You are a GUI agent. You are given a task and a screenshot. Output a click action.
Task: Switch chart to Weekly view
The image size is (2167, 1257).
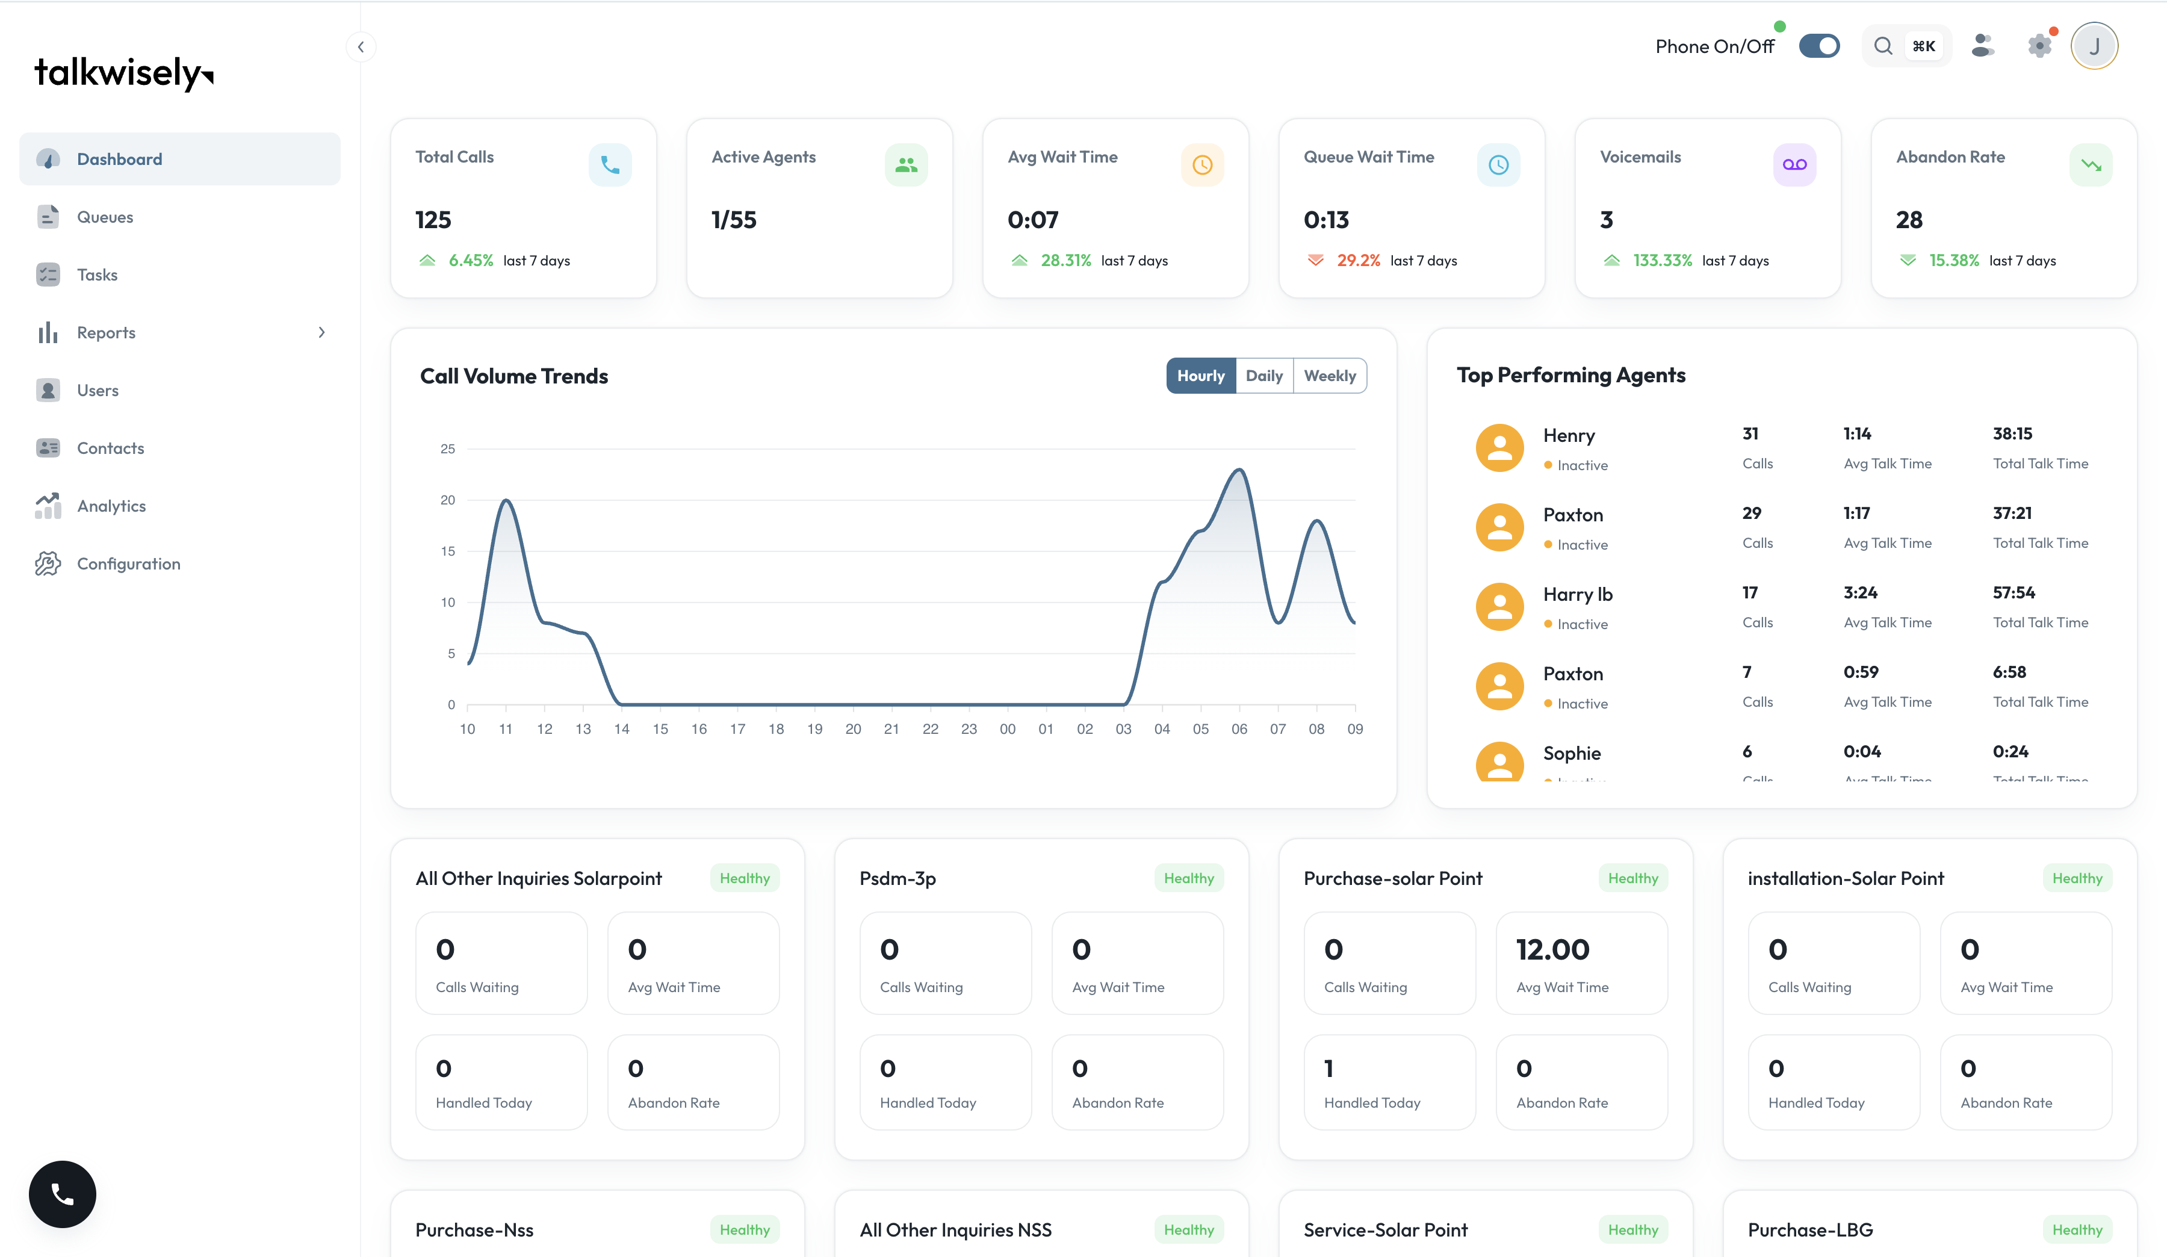1330,376
